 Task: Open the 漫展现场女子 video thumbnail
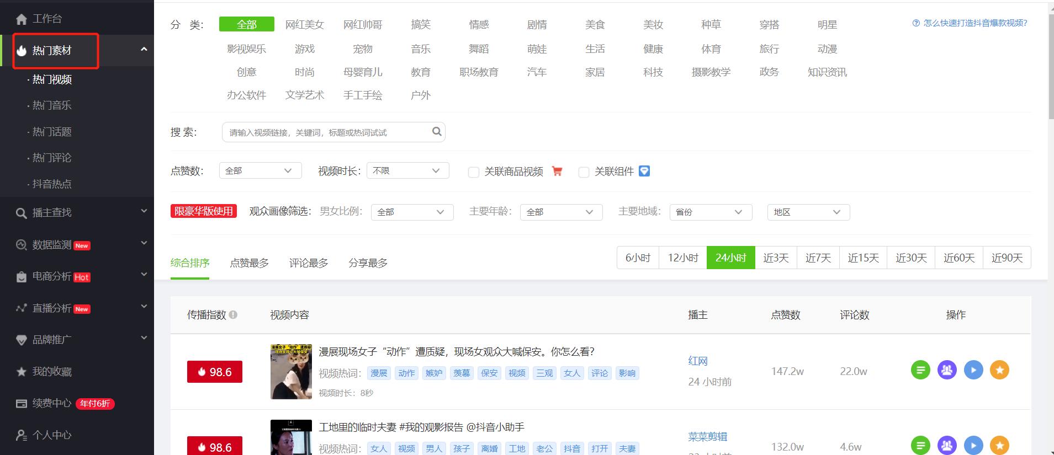coord(291,372)
